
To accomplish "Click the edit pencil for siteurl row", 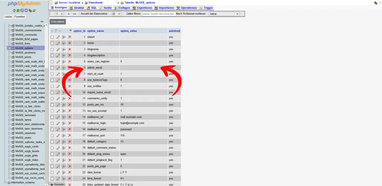I will point(58,37).
